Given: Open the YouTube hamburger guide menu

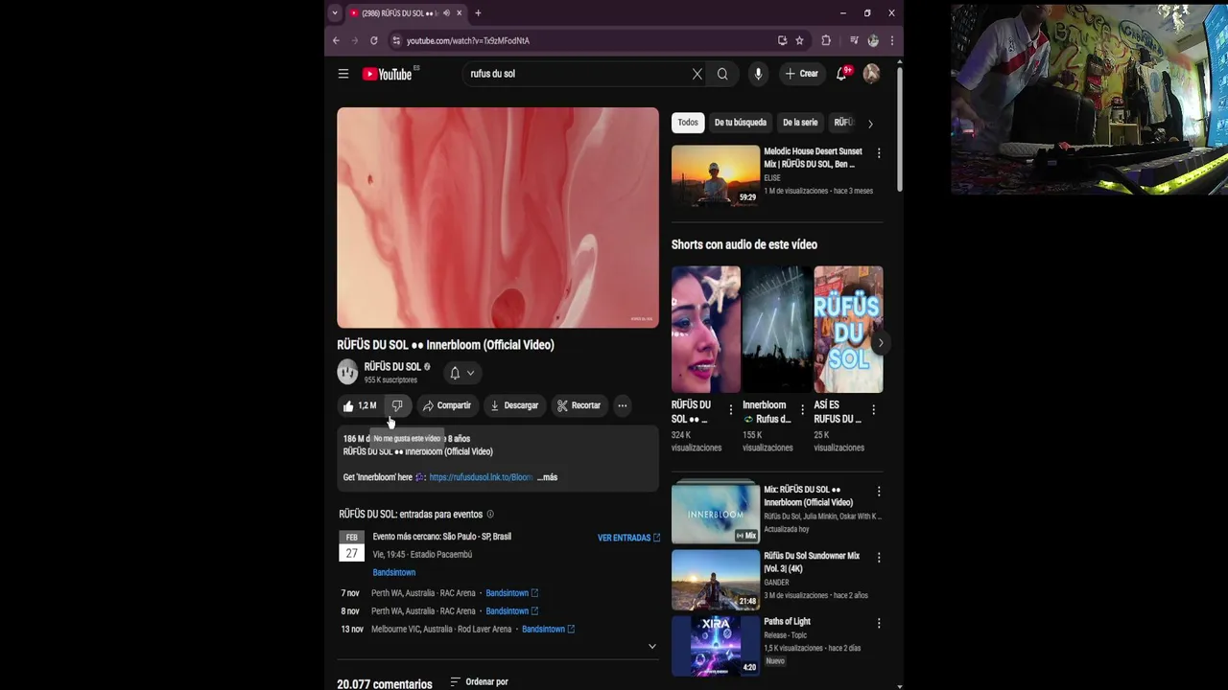Looking at the screenshot, I should 342,74.
